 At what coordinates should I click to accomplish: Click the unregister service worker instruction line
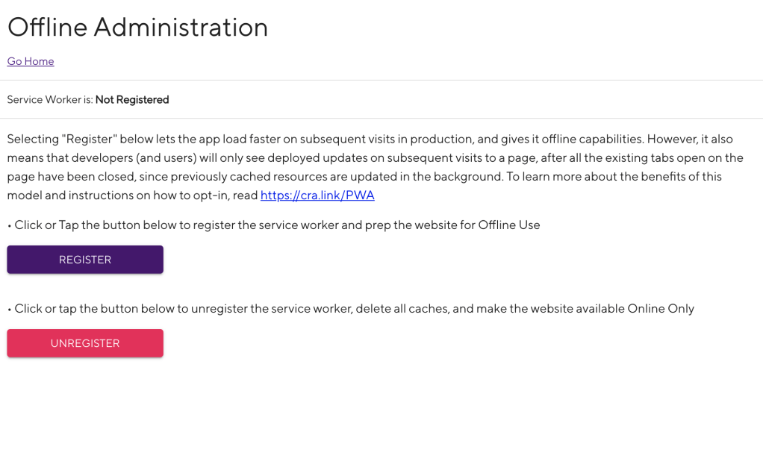(x=351, y=308)
